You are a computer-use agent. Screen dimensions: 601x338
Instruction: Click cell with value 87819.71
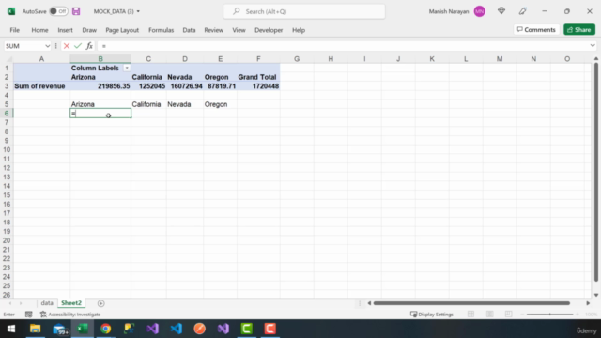pos(221,86)
